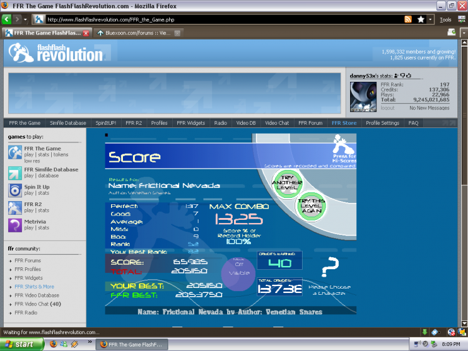Click the flashflash revolution logo

click(x=57, y=52)
